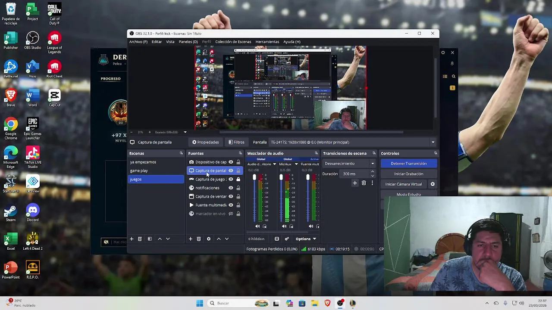Lock the notificaciones source
552x310 pixels.
click(x=238, y=188)
